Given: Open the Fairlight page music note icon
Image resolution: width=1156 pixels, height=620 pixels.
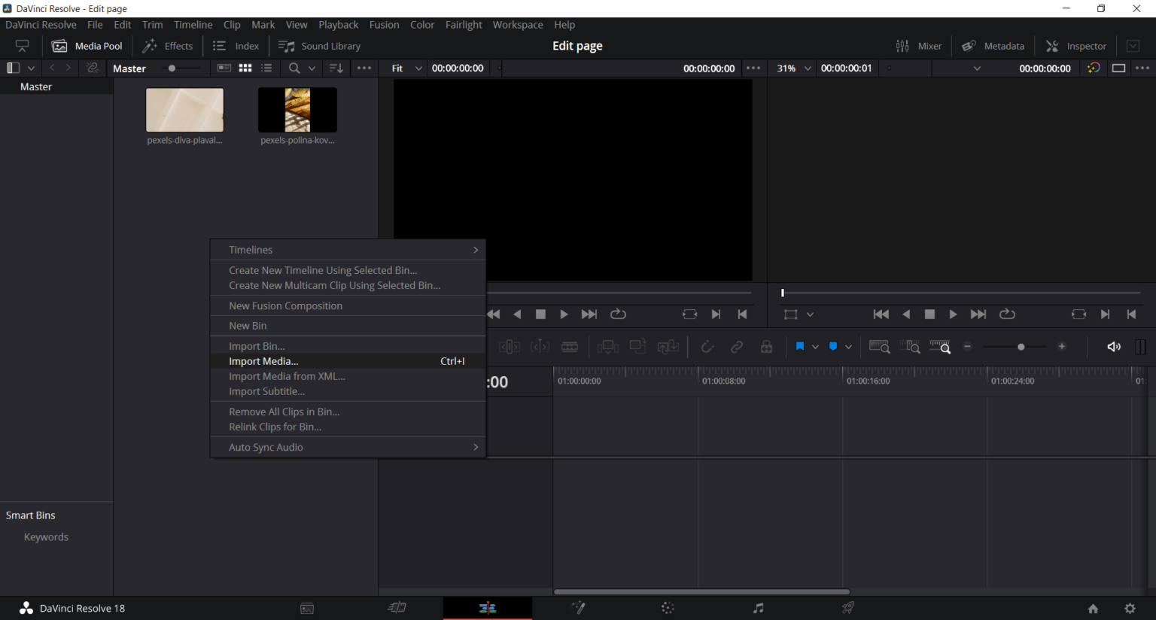Looking at the screenshot, I should point(759,608).
